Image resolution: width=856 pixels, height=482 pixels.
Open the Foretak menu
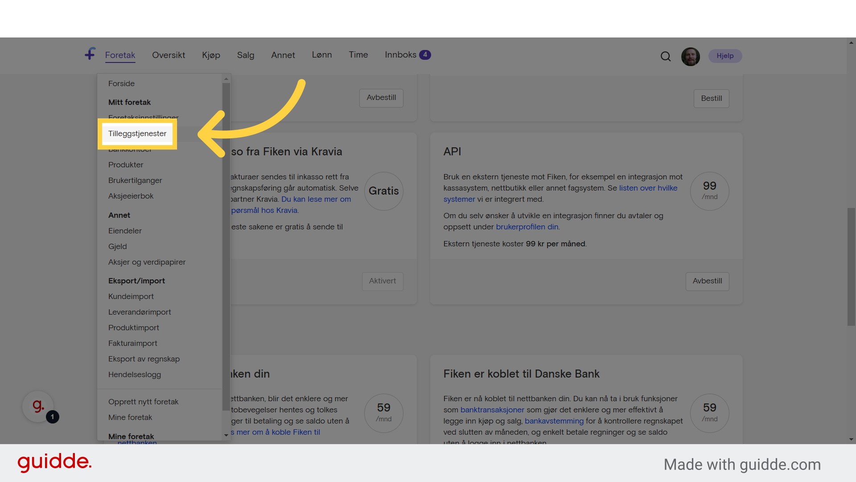coord(120,55)
